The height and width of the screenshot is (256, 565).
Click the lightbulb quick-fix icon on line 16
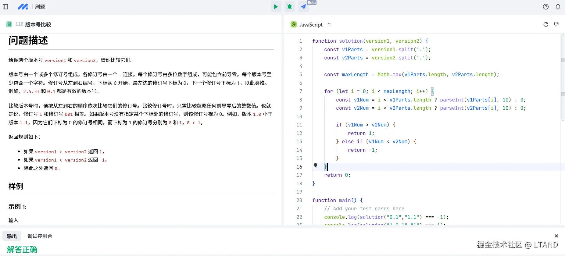(316, 166)
